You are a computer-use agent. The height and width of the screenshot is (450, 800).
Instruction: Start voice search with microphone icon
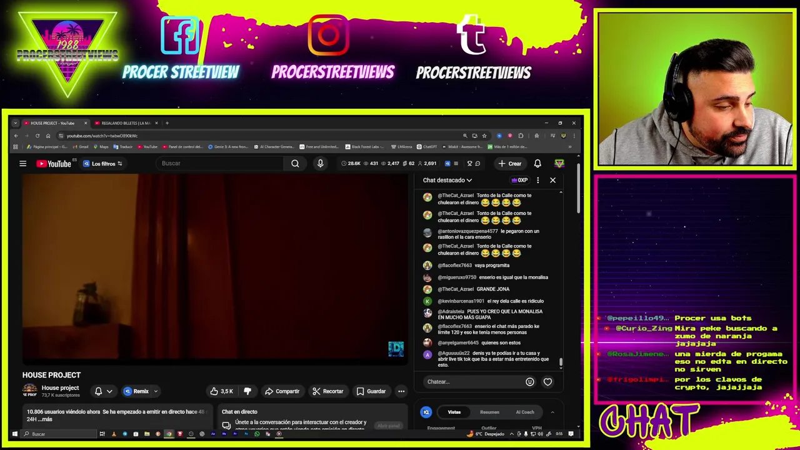320,164
